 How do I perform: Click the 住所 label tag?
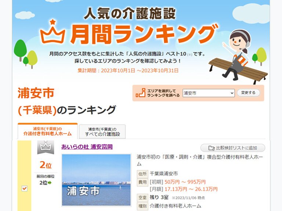tap(142, 174)
